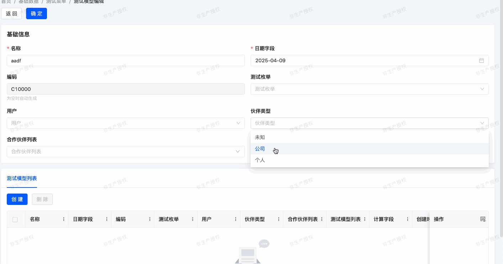
Task: Open the 测试枚举 column menu dots
Action: [193, 219]
